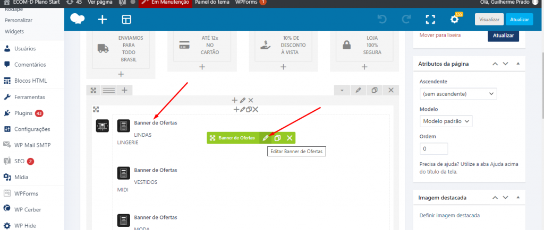Add element below LOJA 100% SEGURA box
This screenshot has height=230, width=544.
click(x=364, y=67)
